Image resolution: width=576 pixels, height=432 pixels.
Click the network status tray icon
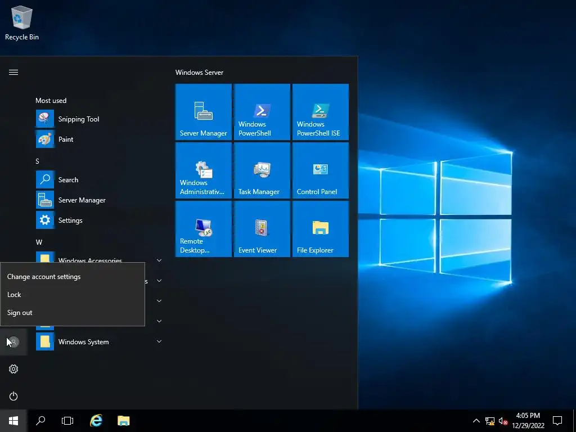click(x=490, y=421)
